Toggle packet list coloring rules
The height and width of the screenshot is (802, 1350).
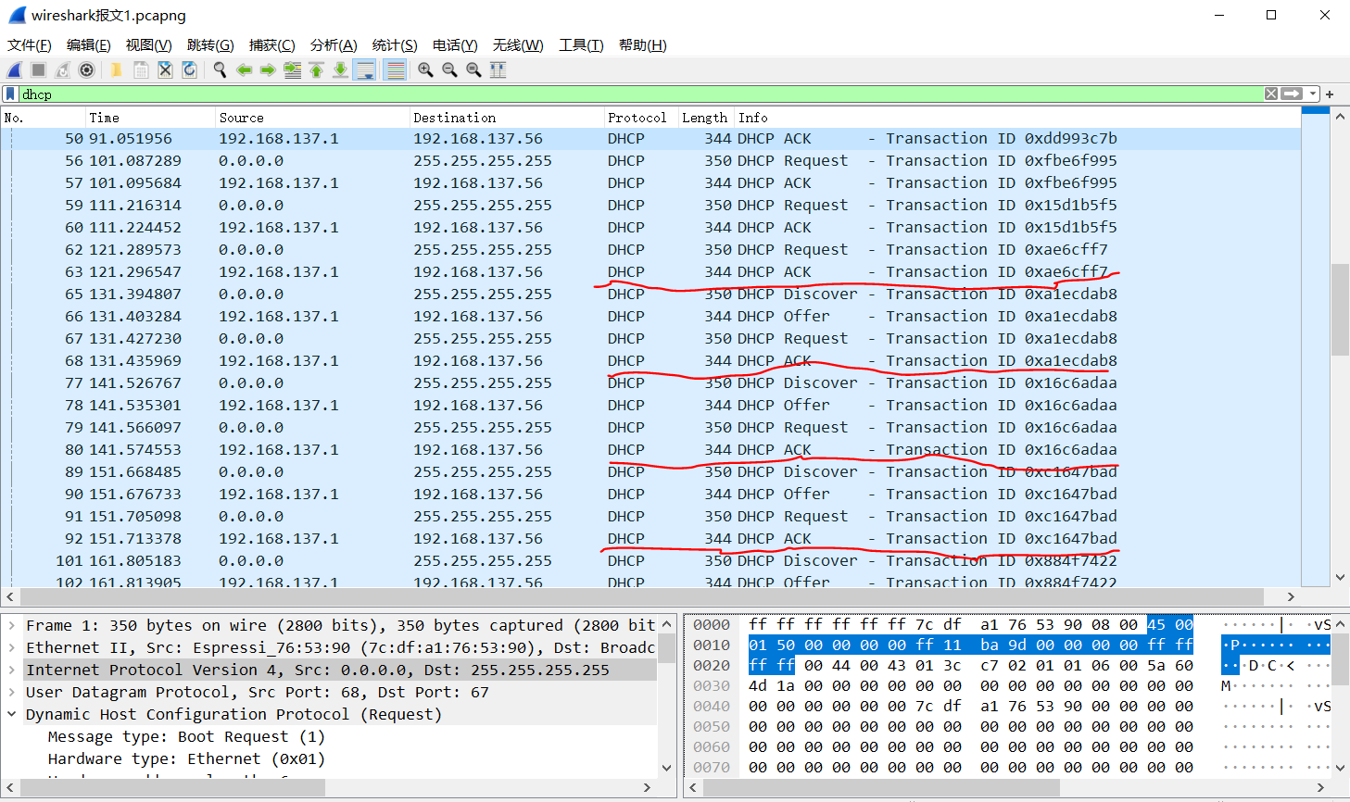pyautogui.click(x=395, y=69)
